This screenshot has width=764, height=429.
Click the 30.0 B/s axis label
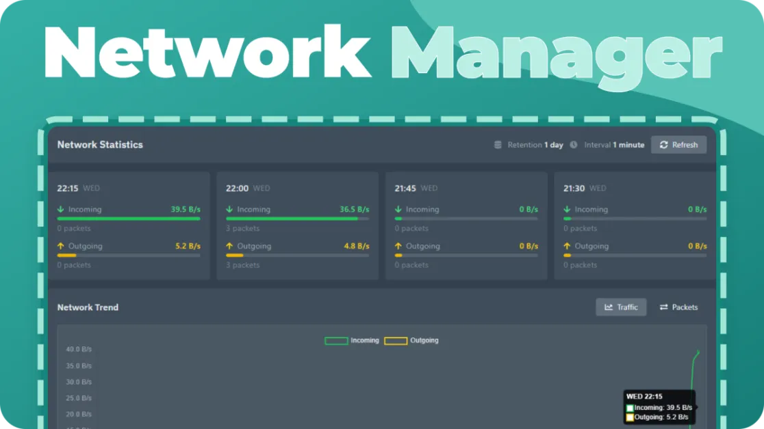[79, 382]
